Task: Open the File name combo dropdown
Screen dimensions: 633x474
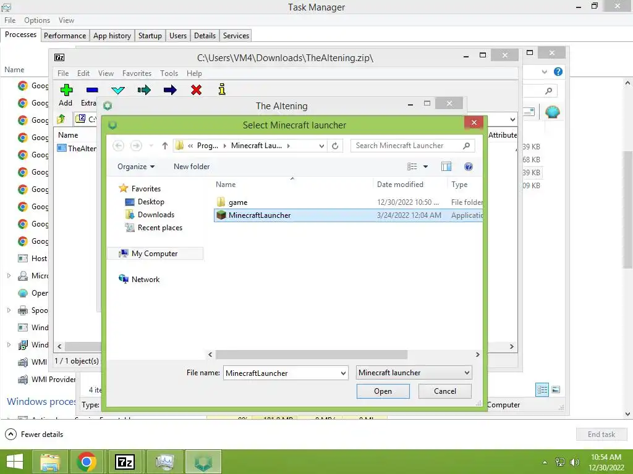Action: coord(343,373)
